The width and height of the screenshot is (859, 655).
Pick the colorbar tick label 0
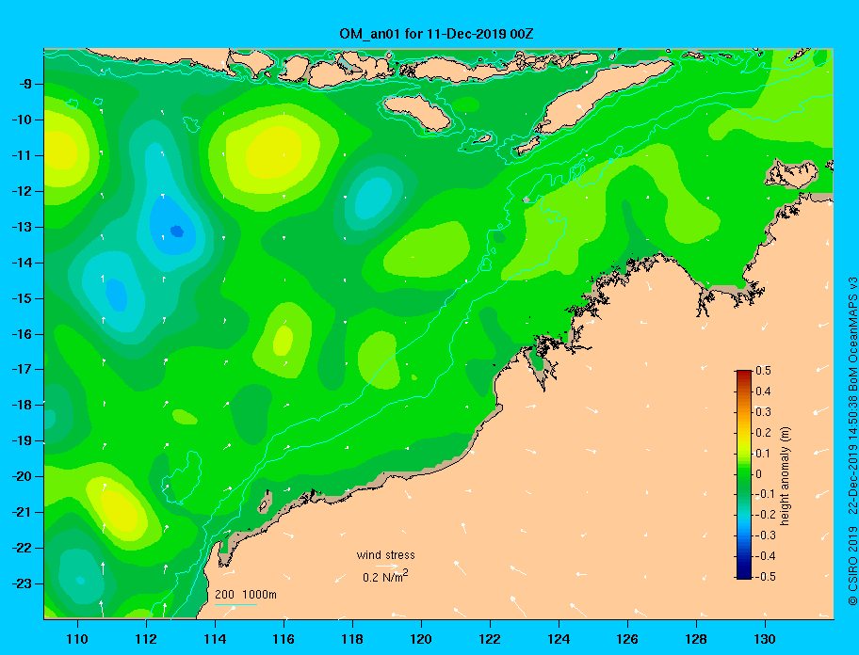click(759, 474)
